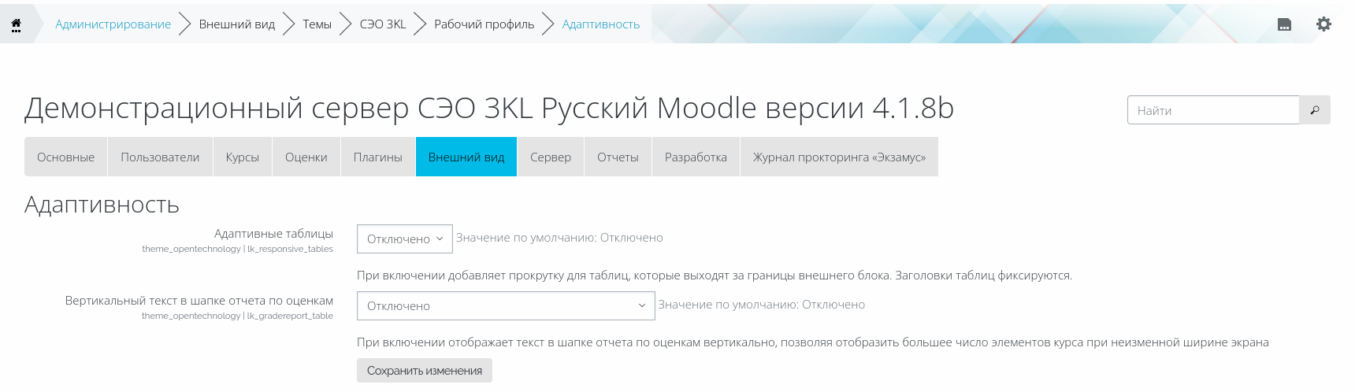Open the Сервер tab
Image resolution: width=1355 pixels, height=392 pixels.
click(551, 157)
